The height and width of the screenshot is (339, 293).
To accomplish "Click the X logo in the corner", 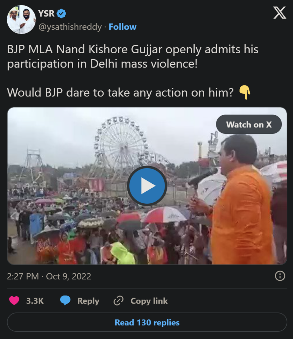I will [x=279, y=13].
